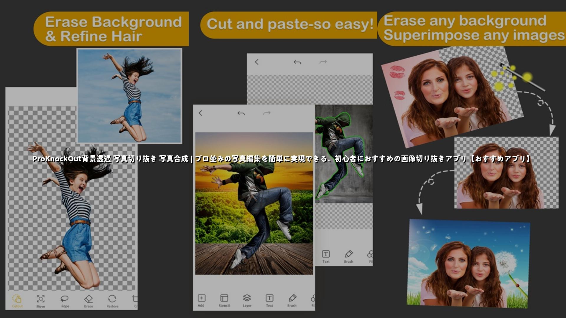Click the "Erase any background Superimpose any images" banner
This screenshot has height=318, width=566.
(472, 29)
